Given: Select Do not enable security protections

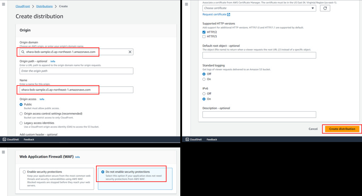Looking at the screenshot, I should pos(103,172).
